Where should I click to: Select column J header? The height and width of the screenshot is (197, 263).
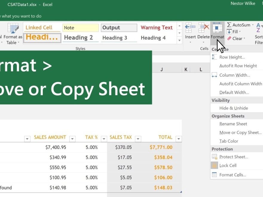click(x=161, y=69)
